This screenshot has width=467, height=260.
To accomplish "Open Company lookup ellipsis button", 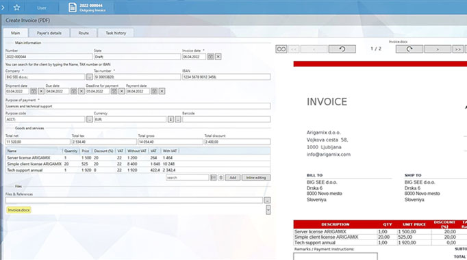I will click(x=89, y=77).
